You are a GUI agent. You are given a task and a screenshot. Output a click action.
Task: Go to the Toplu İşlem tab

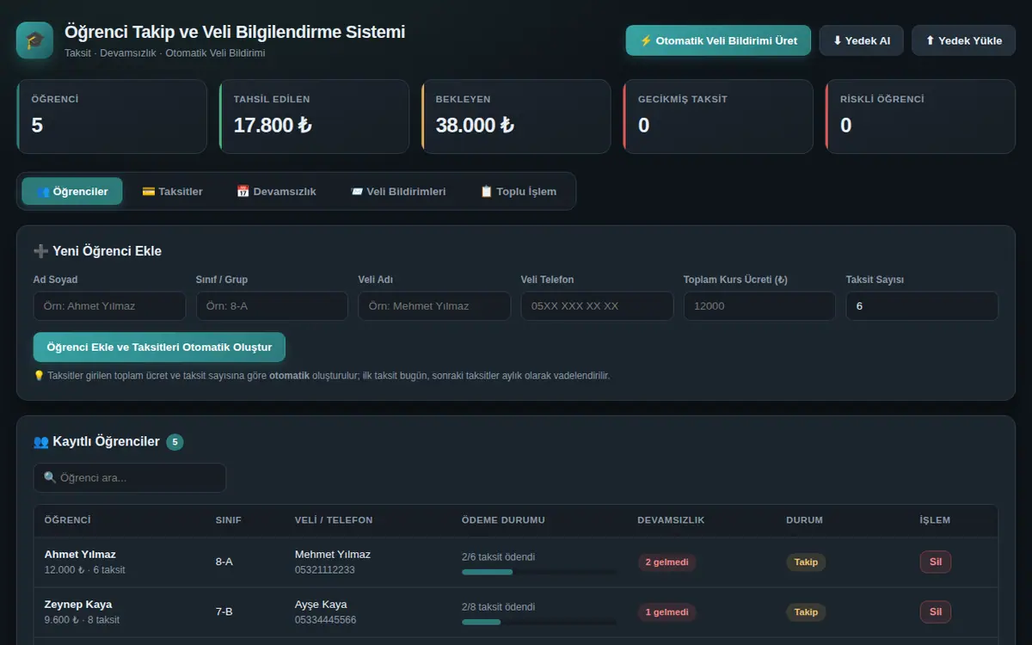click(x=518, y=191)
